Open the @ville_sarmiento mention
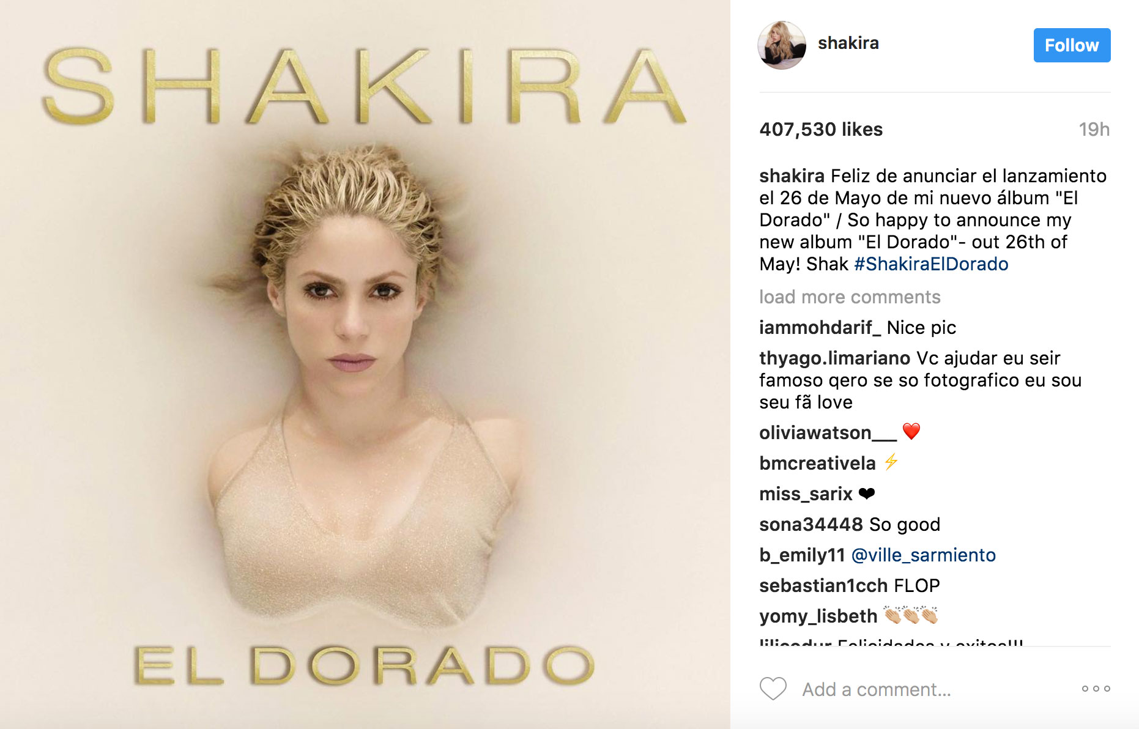This screenshot has height=729, width=1139. 924,555
